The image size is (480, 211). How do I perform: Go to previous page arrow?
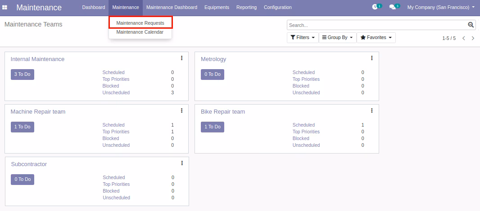pyautogui.click(x=464, y=38)
